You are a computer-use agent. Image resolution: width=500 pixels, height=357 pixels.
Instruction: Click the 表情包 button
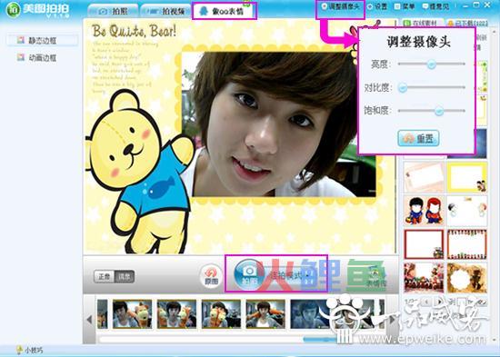(x=376, y=277)
